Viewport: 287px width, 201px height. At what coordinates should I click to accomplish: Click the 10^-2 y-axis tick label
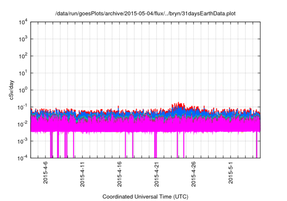[x=22, y=124]
